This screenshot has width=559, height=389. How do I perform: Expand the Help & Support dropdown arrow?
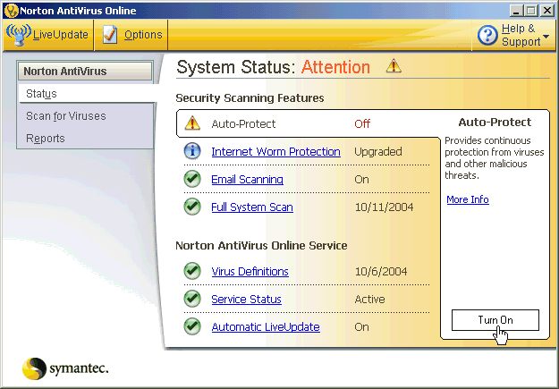pos(546,41)
